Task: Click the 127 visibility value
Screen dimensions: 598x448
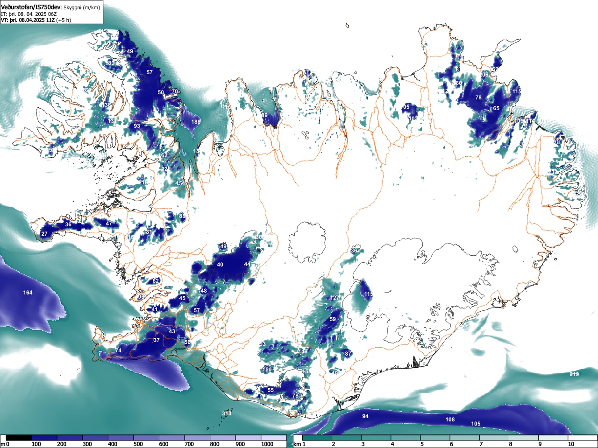Action: click(x=335, y=298)
